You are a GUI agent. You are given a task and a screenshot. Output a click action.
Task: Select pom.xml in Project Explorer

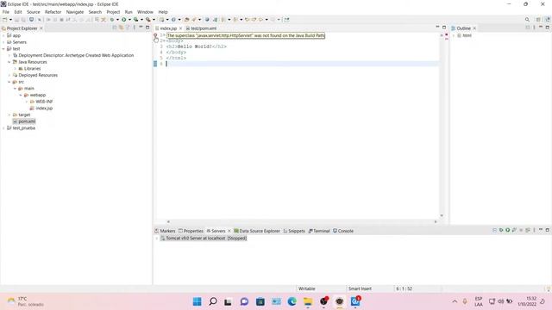coord(27,121)
